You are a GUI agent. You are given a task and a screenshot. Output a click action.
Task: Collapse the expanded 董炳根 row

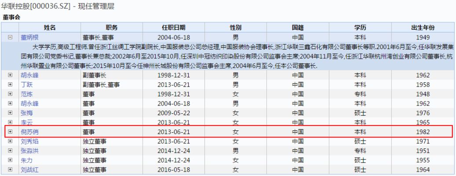10,37
